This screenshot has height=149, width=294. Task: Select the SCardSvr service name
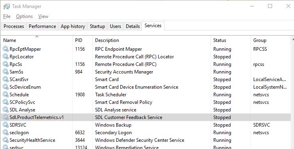pos(19,79)
